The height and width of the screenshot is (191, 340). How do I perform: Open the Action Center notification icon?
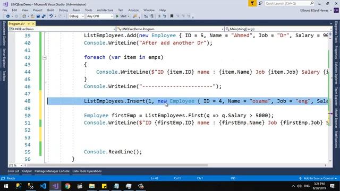(x=332, y=186)
